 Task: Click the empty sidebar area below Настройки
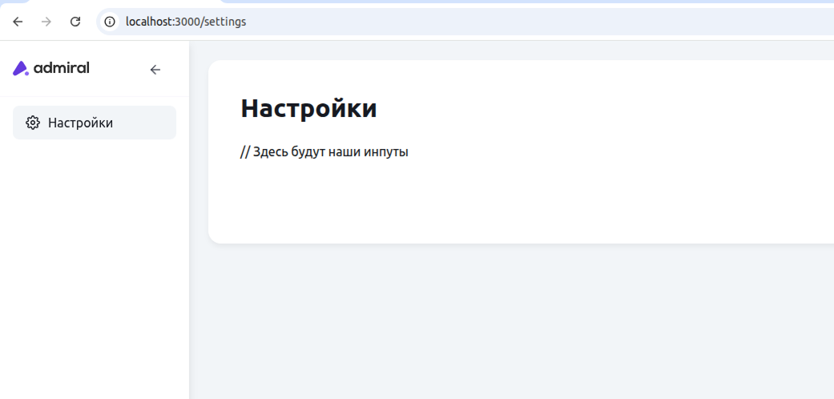pyautogui.click(x=95, y=264)
